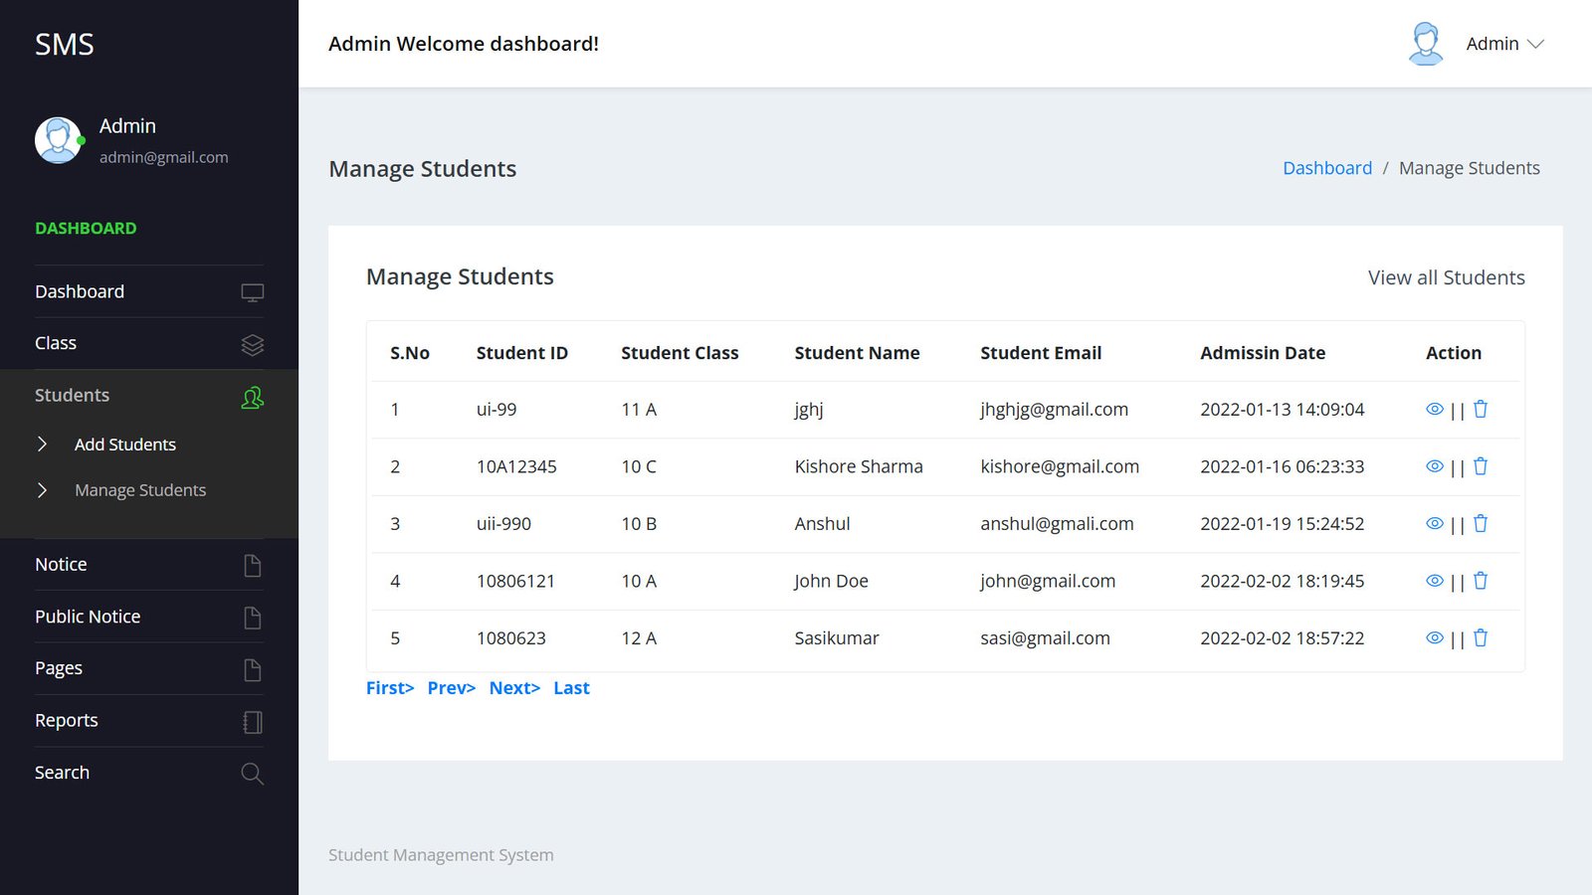This screenshot has width=1592, height=895.
Task: Click email kishore@gmail.com
Action: point(1060,466)
